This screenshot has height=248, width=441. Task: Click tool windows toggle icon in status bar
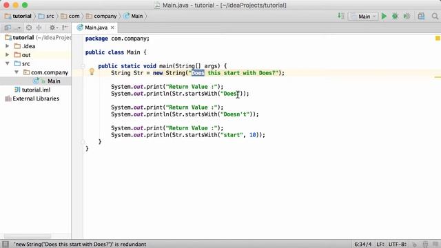coord(6,244)
